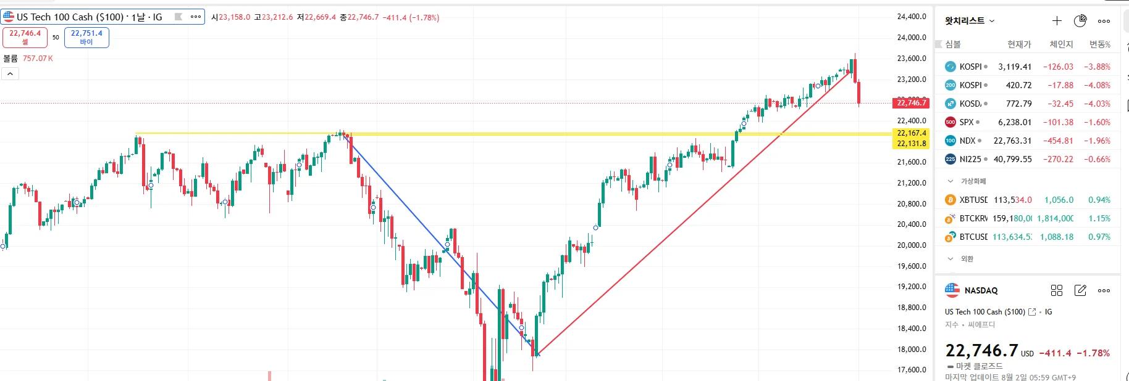Open the NASDAQ details three-dot menu
The width and height of the screenshot is (1129, 381).
[x=1104, y=290]
